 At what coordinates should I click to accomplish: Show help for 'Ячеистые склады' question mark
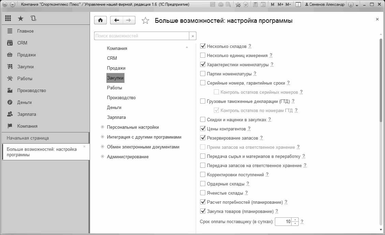[247, 193]
